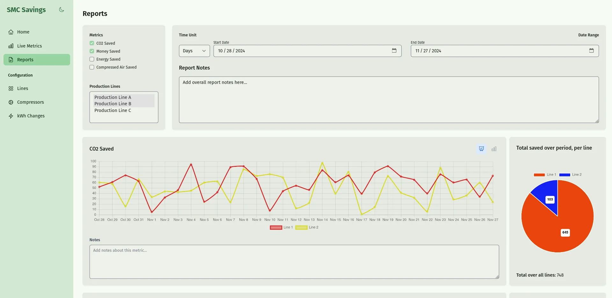Toggle Line 2 yellow legend swatch

[x=301, y=227]
